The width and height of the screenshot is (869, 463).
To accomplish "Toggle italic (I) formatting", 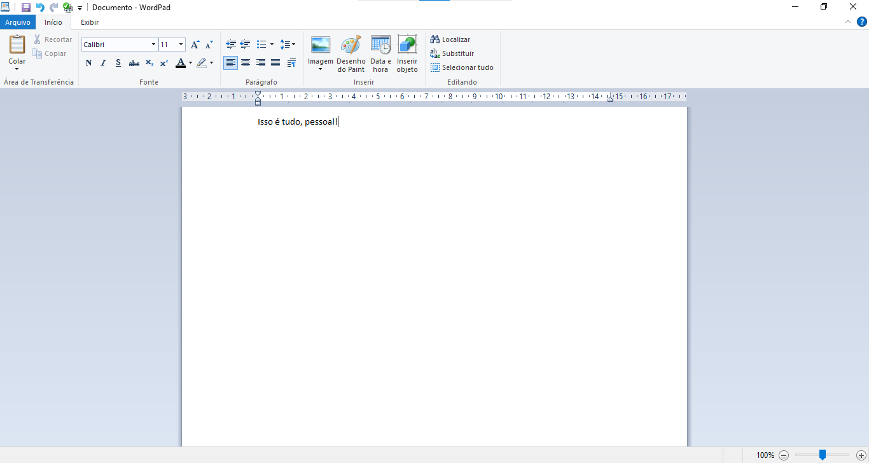I will [103, 63].
